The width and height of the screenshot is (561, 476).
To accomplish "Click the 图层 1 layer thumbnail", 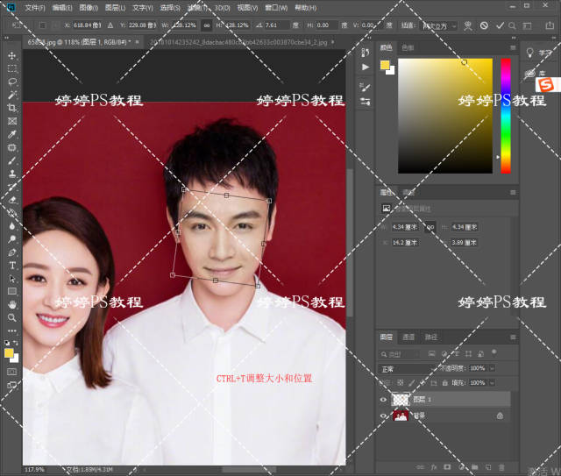I will (401, 400).
